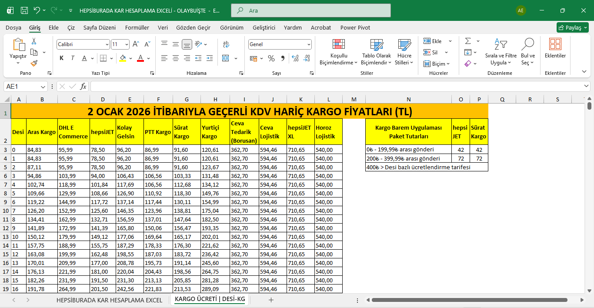Click the increase font size icon

(136, 44)
